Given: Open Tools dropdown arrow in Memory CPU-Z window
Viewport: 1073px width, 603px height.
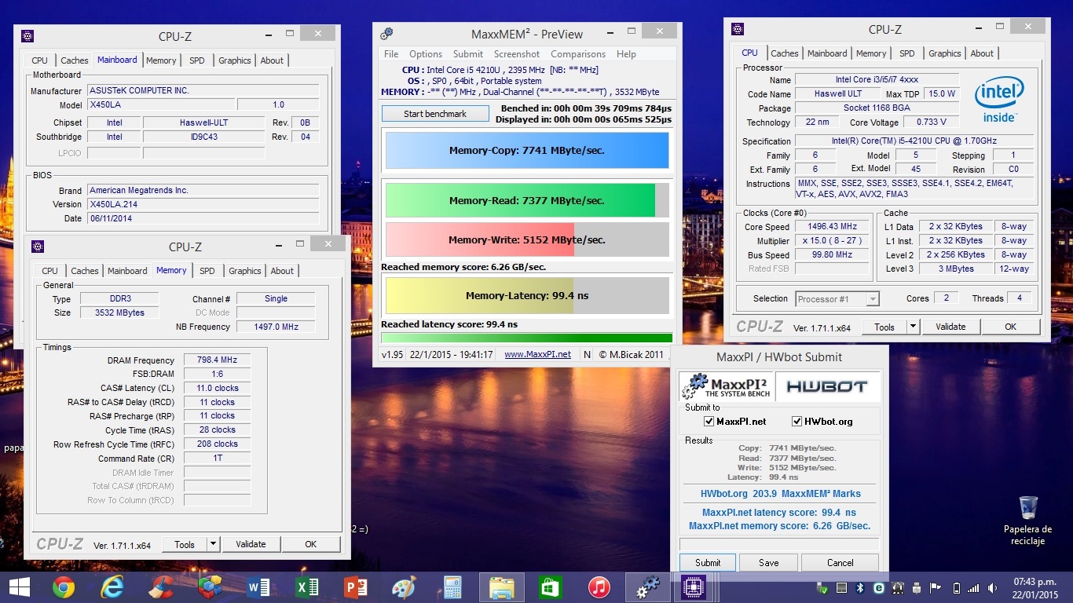Looking at the screenshot, I should (213, 544).
